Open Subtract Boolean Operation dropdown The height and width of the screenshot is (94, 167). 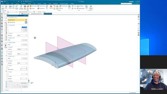(22, 49)
